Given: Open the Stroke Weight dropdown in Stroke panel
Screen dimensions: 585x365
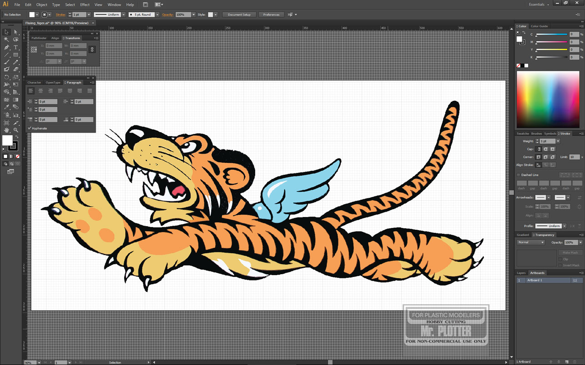Looking at the screenshot, I should [x=558, y=141].
